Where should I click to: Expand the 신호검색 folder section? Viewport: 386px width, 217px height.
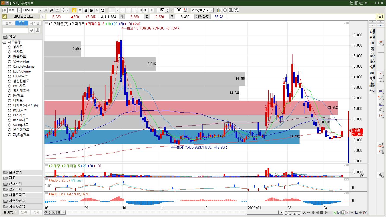[x=22, y=184]
